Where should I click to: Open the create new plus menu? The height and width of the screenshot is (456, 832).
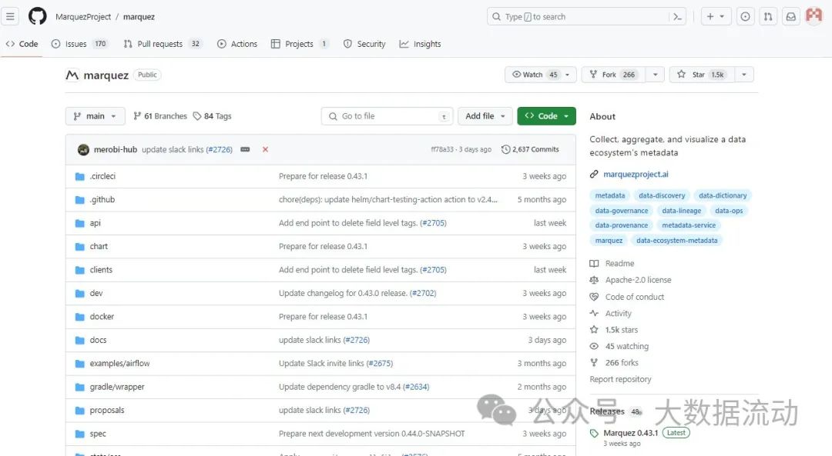(716, 17)
